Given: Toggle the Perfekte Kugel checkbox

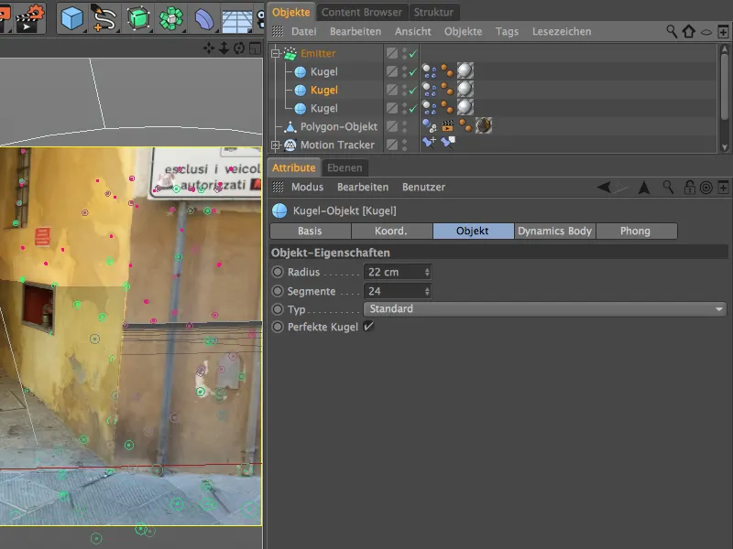Looking at the screenshot, I should [368, 327].
